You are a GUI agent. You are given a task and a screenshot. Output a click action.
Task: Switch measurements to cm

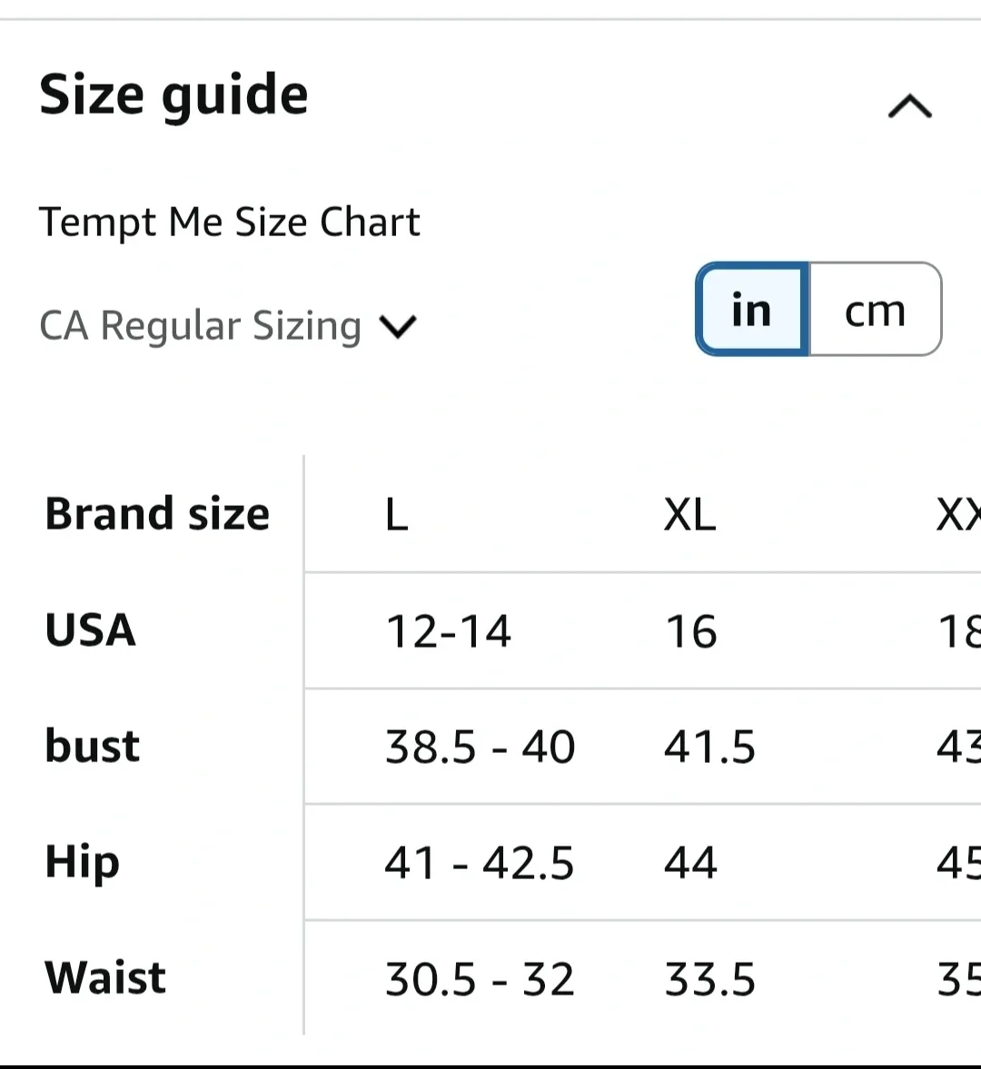point(875,310)
